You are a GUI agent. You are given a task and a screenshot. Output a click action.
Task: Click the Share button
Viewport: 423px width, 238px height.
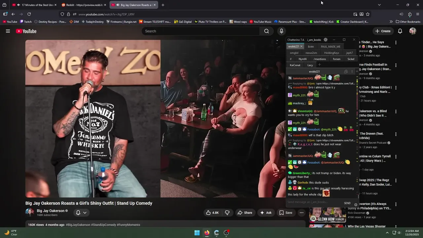245,213
